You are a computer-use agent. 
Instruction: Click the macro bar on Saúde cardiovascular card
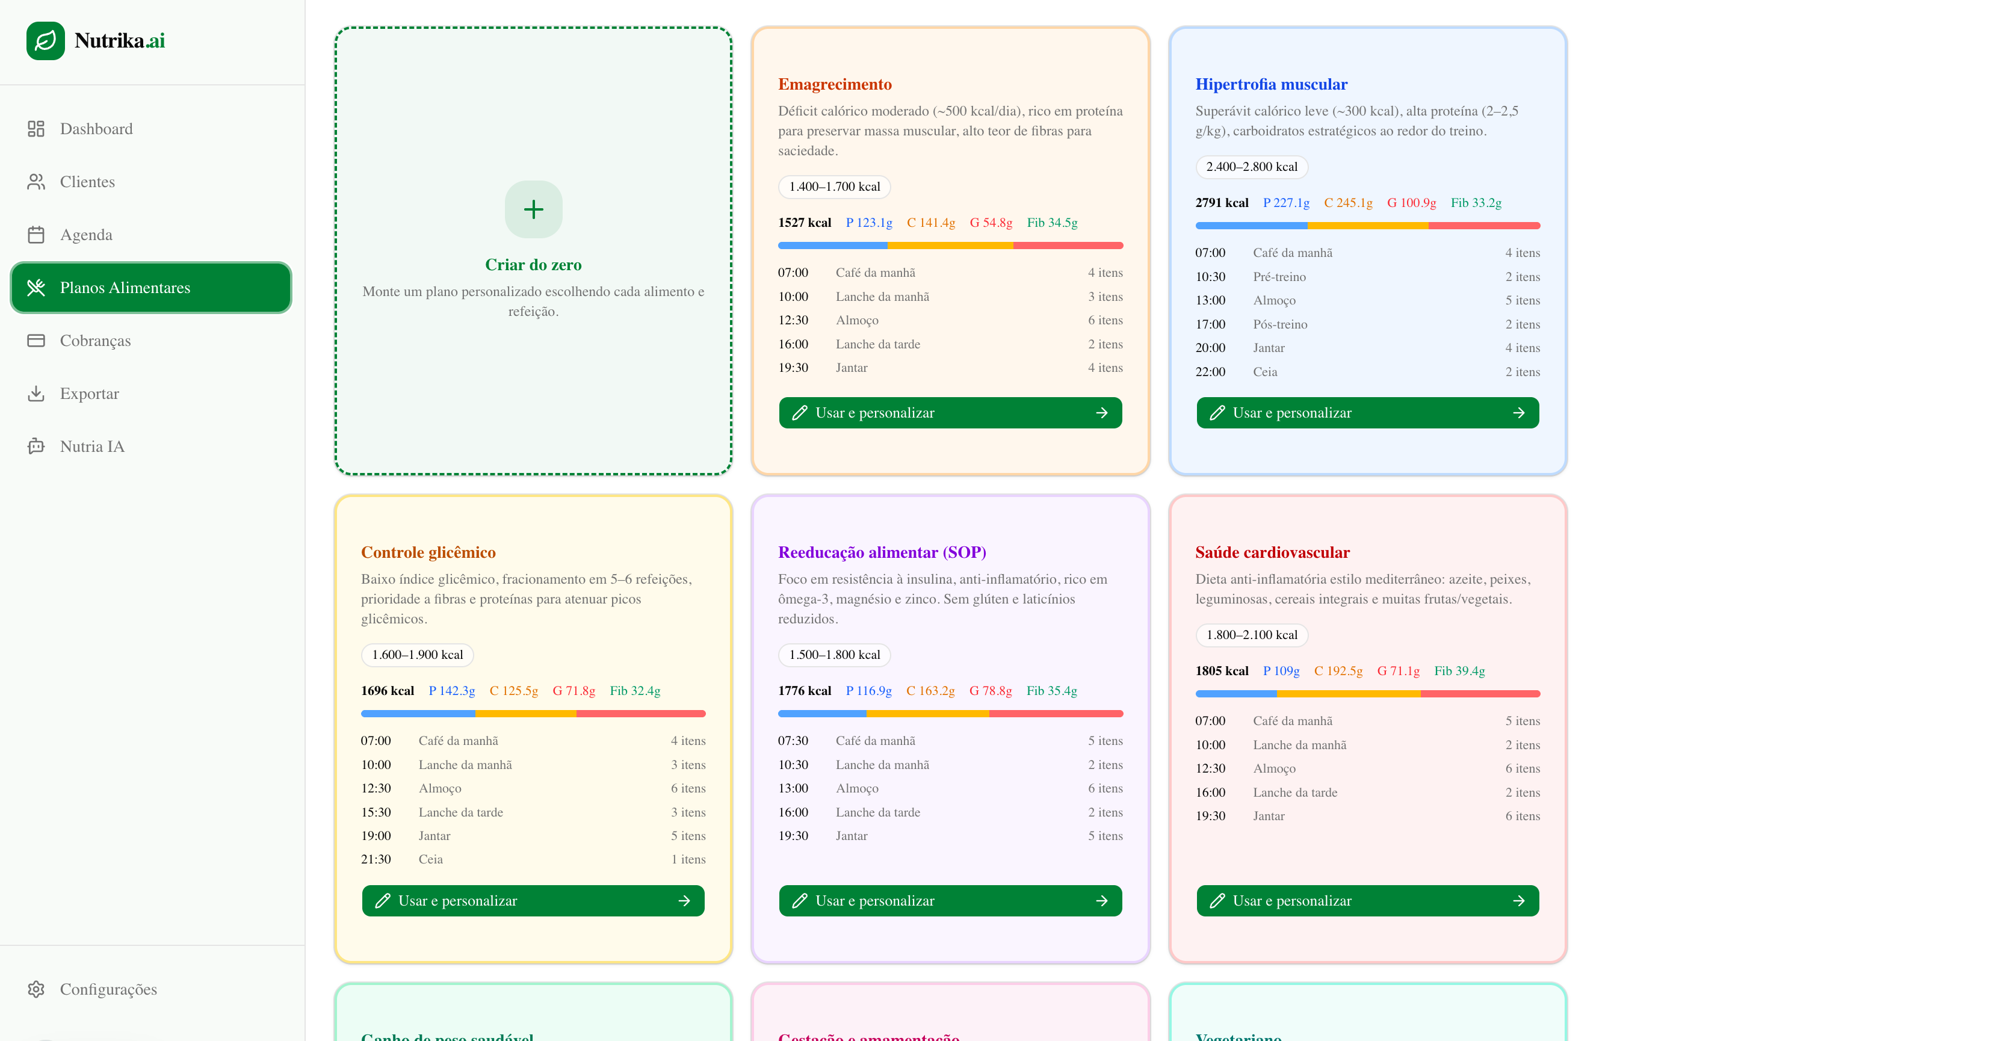point(1368,694)
